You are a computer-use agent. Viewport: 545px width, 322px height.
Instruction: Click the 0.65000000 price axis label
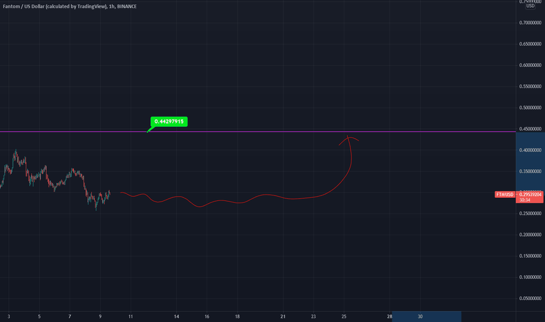(x=530, y=44)
